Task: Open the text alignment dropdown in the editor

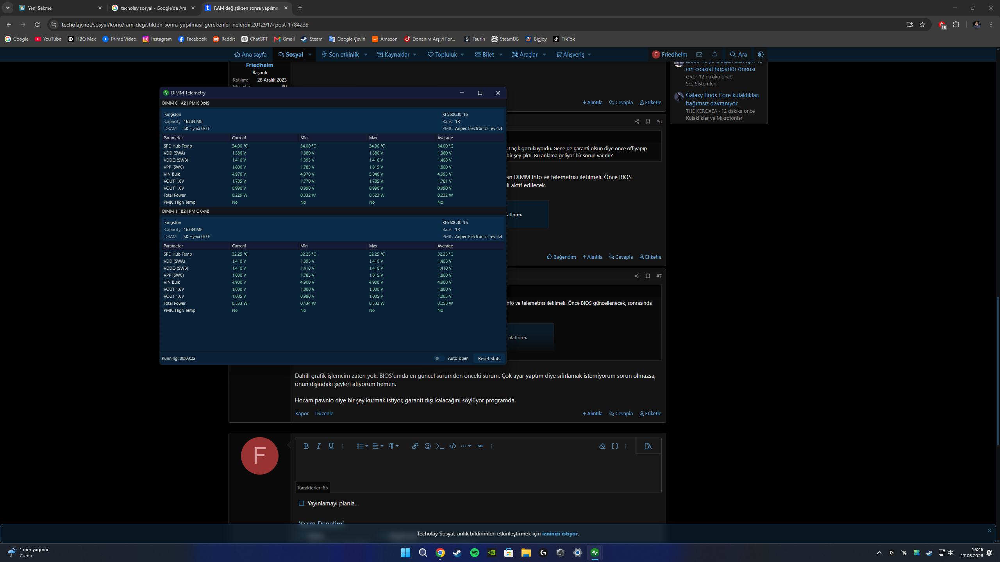Action: point(378,446)
